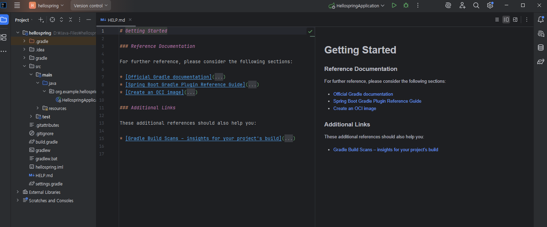
Task: Open the Gradle tool window
Action: [x=540, y=62]
